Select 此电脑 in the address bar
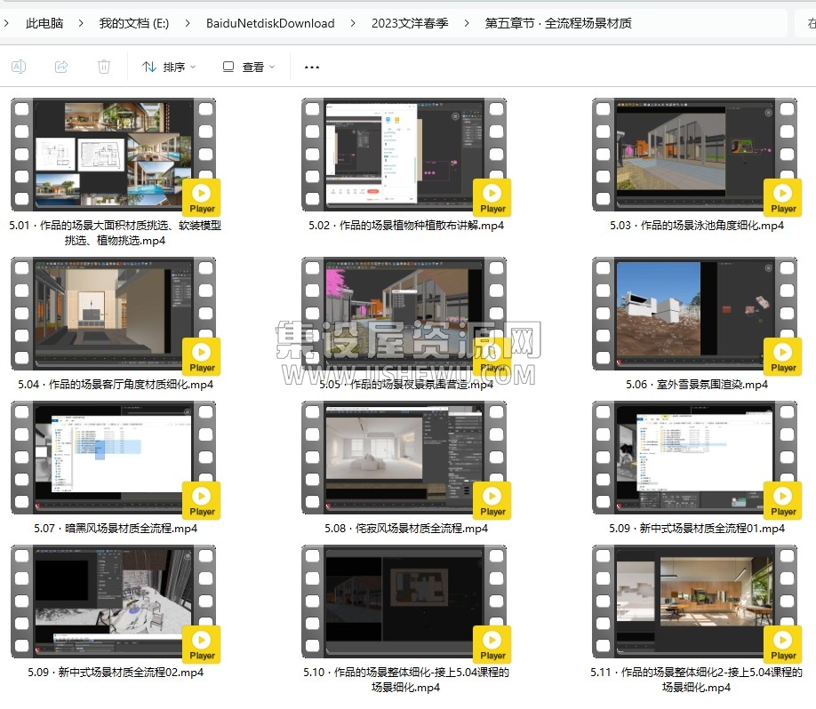This screenshot has height=709, width=816. tap(44, 23)
